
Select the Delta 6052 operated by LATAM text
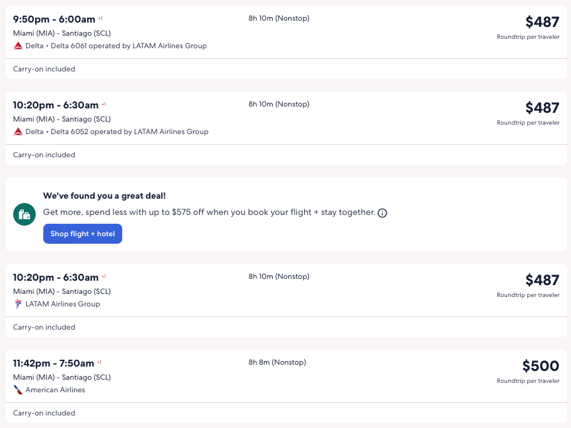click(x=117, y=132)
